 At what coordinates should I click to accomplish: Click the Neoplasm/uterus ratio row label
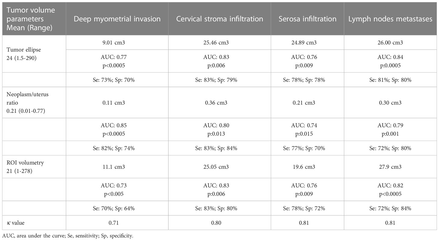(x=27, y=103)
